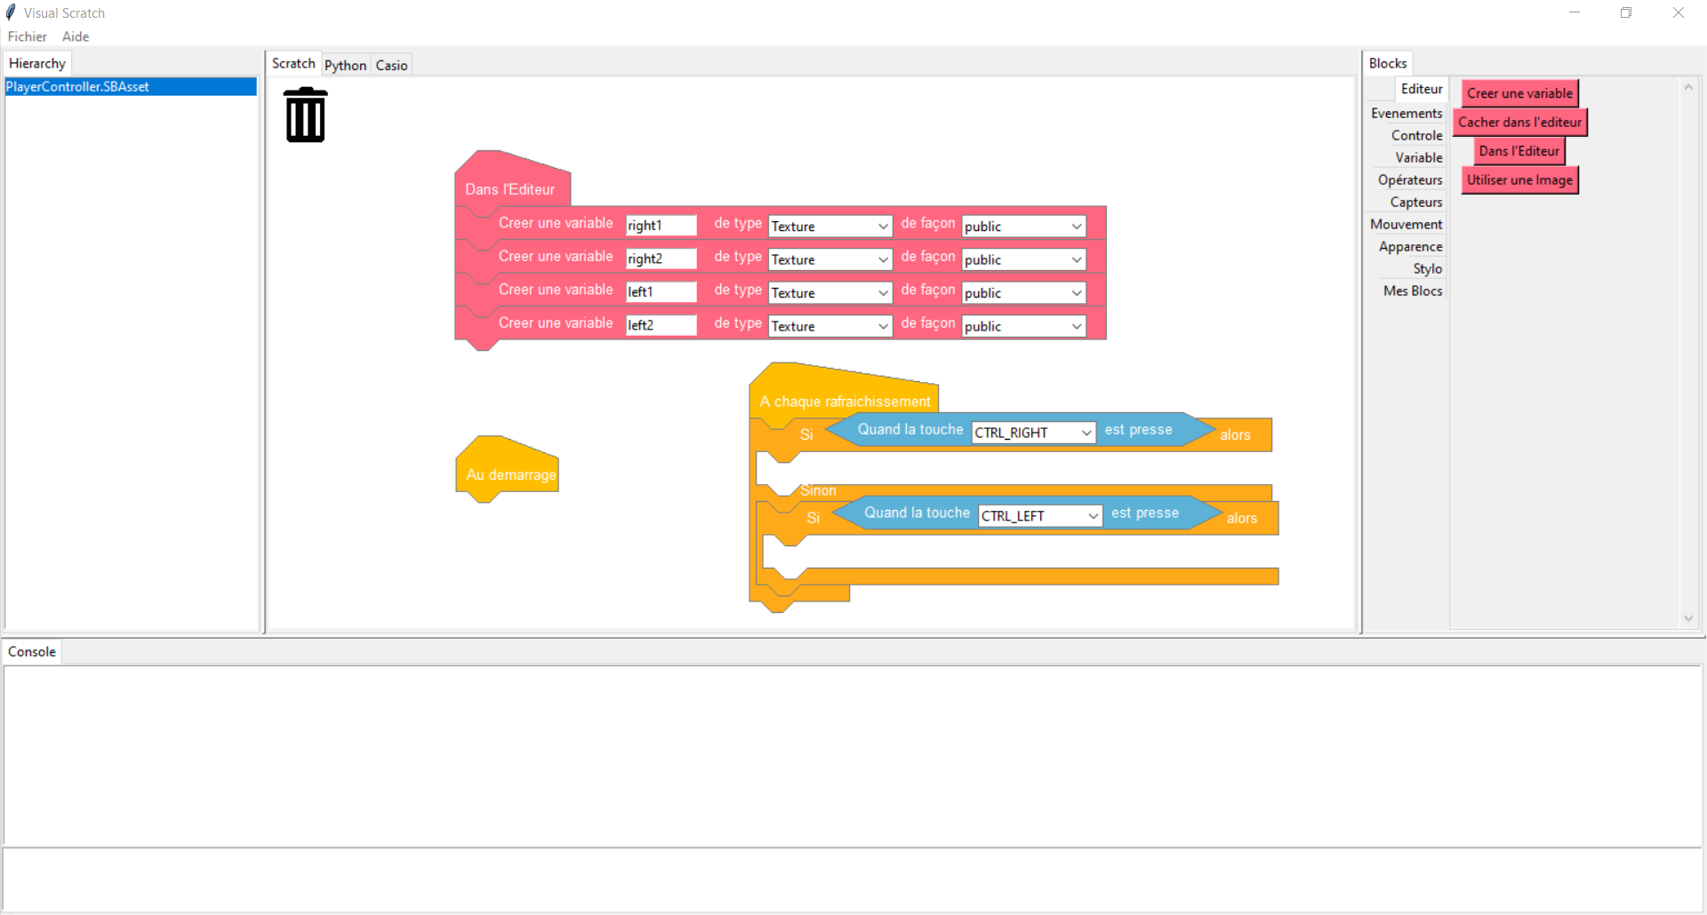Screen dimensions: 1707x915
Task: Open the public access dropdown for left1
Action: [x=1023, y=293]
